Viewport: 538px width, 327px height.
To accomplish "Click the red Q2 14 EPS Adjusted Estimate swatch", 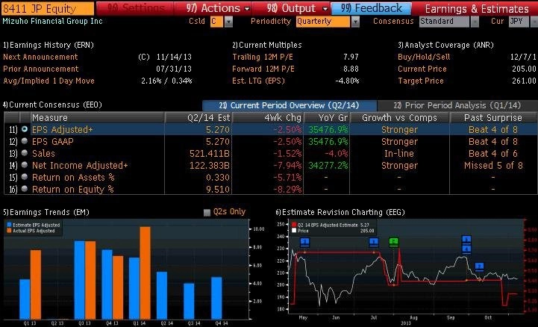I will tap(294, 225).
